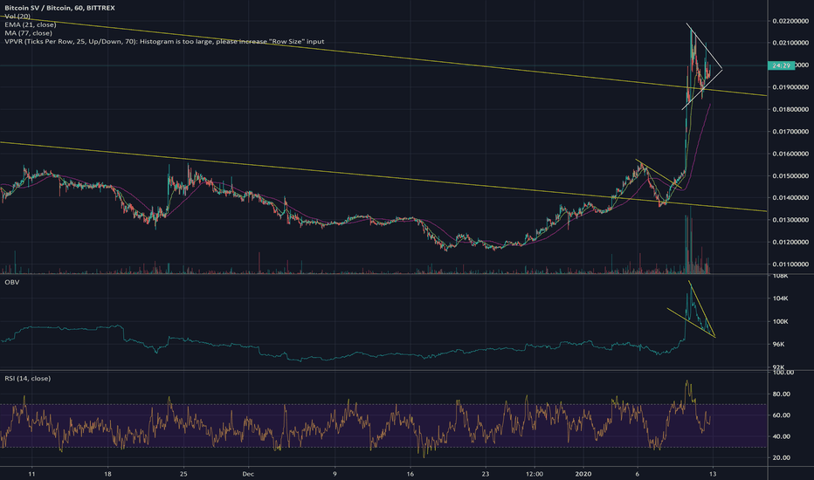Click the 0.01100000 price axis label
Screen dimensions: 814x480
click(790, 264)
